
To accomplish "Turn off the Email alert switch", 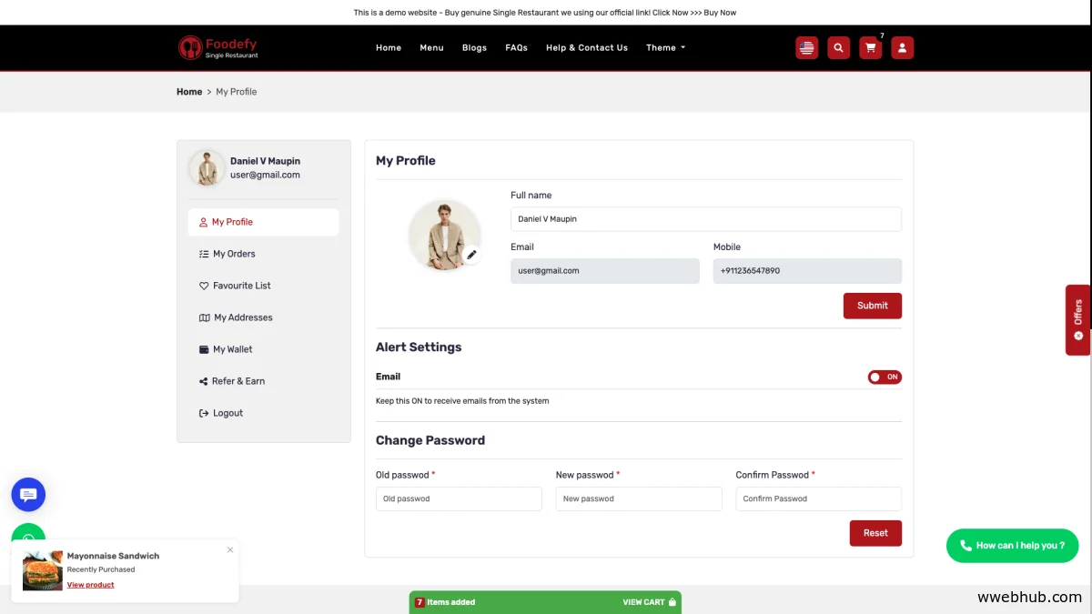I will [884, 377].
